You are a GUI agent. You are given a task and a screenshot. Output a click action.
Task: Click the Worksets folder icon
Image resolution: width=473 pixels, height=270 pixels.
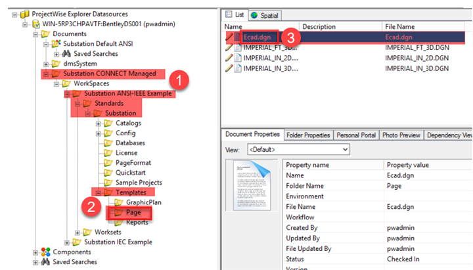pos(87,233)
